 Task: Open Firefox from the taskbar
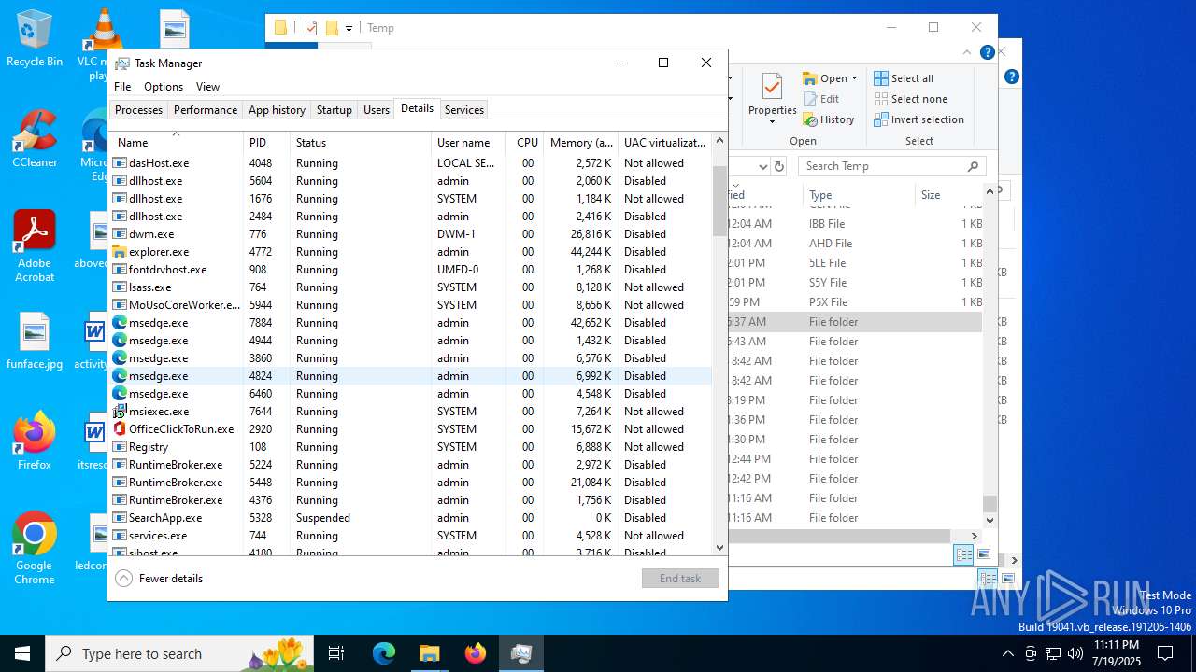[x=475, y=653]
